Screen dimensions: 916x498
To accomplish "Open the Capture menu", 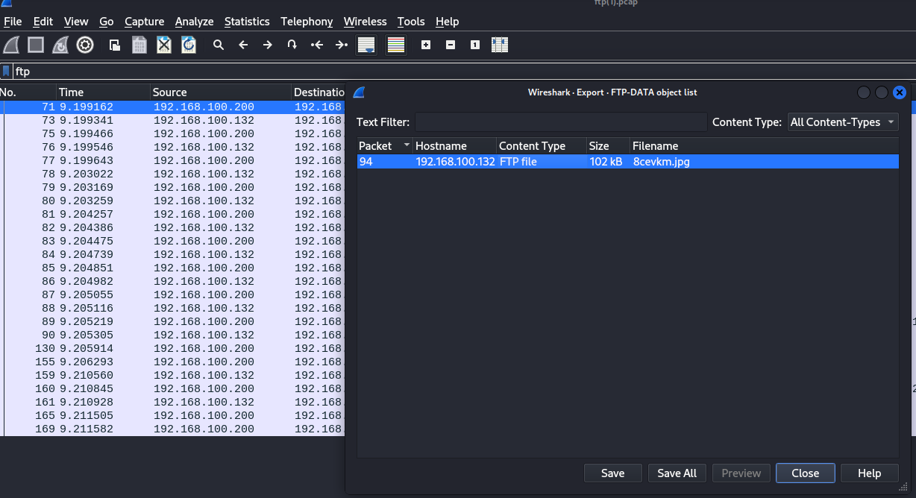I will (145, 22).
